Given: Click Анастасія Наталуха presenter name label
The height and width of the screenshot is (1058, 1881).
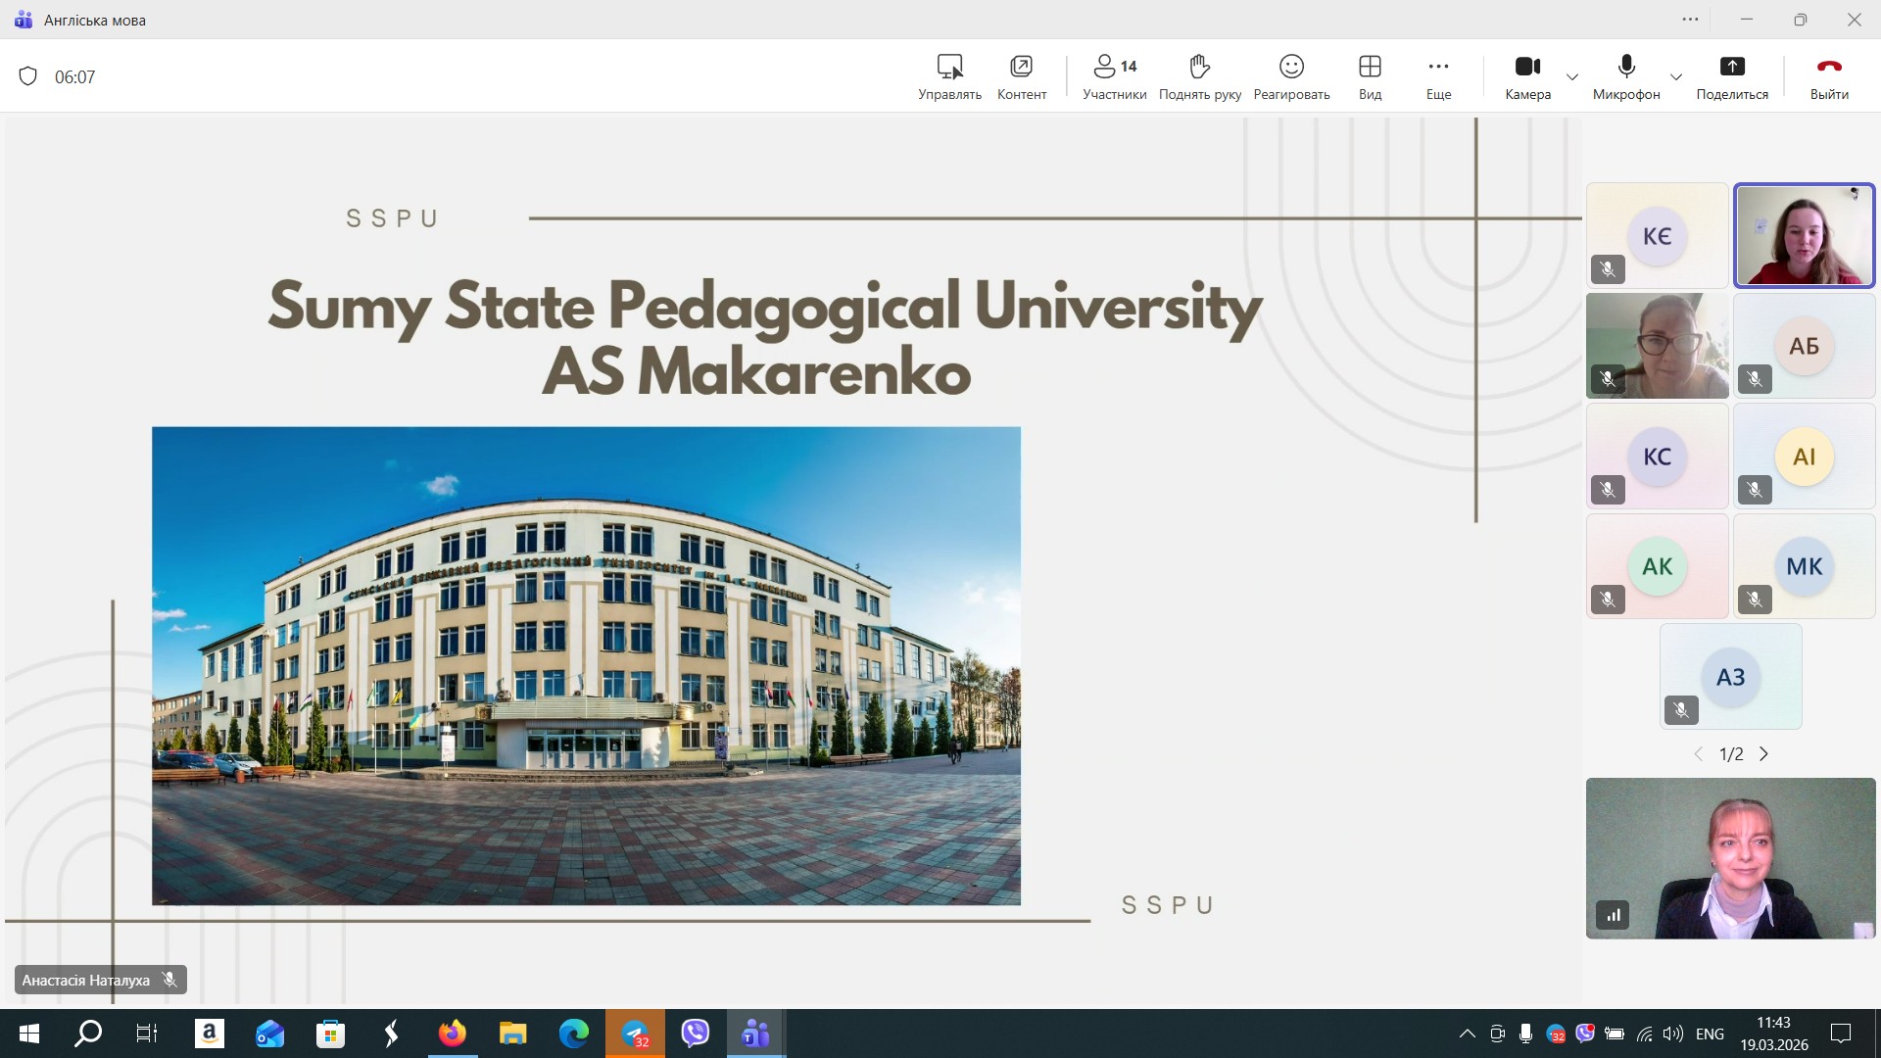Looking at the screenshot, I should (86, 980).
